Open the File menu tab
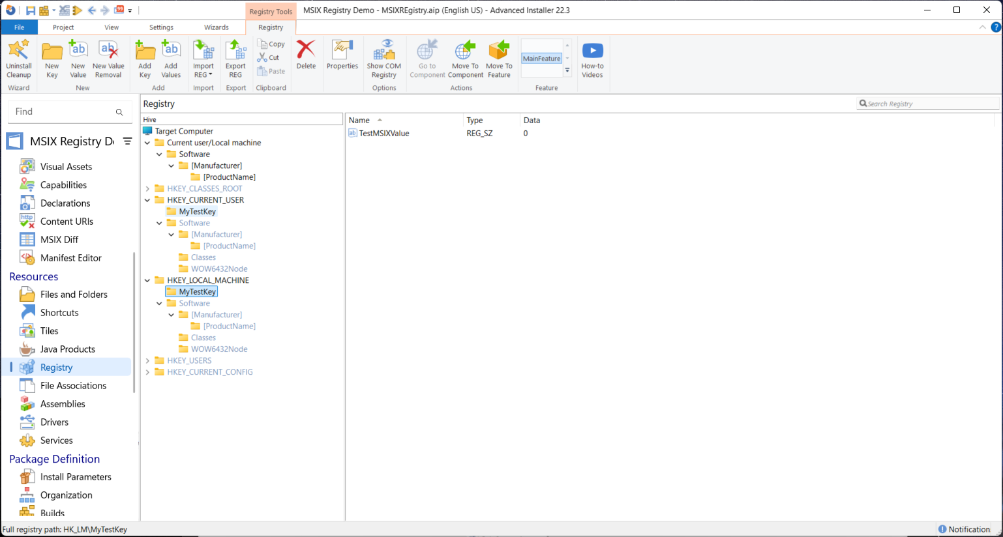The width and height of the screenshot is (1003, 537). tap(19, 27)
